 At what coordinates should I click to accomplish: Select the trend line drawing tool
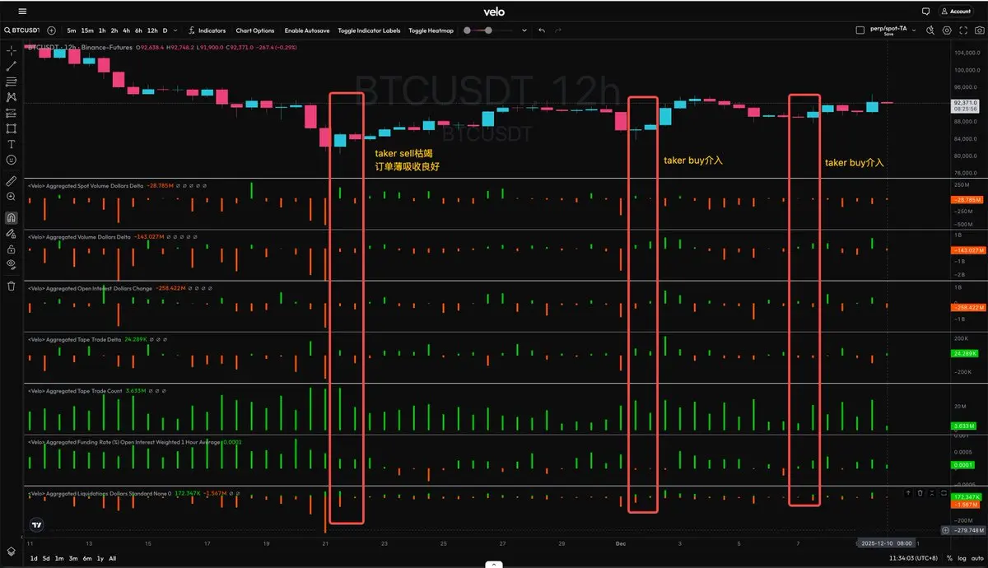click(12, 66)
